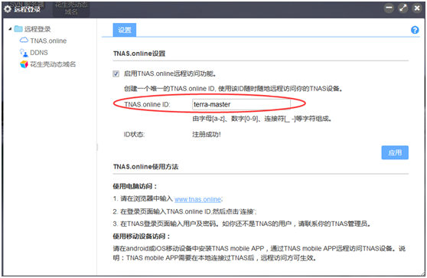Image resolution: width=427 pixels, height=278 pixels.
Task: Click the 应用 apply button
Action: click(395, 152)
